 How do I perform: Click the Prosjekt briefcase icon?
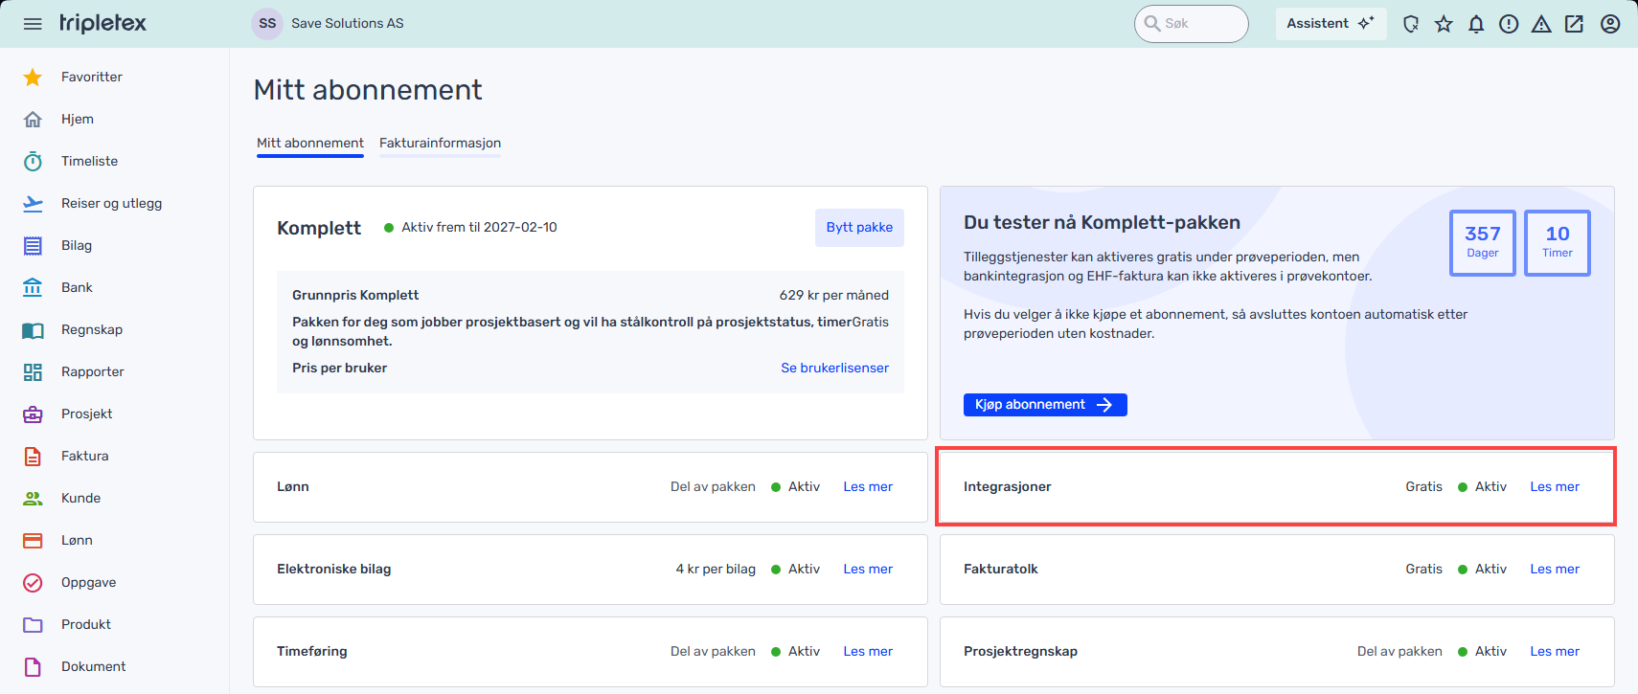click(33, 414)
